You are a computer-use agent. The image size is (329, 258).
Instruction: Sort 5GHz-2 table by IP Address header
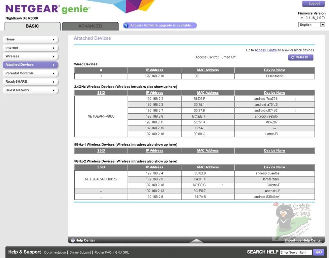pyautogui.click(x=154, y=167)
